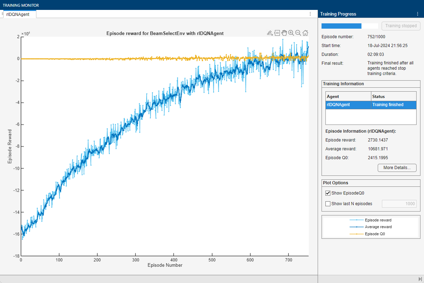Click the bottom-right status bar arrow icon
Image resolution: width=424 pixels, height=283 pixels.
[x=420, y=279]
